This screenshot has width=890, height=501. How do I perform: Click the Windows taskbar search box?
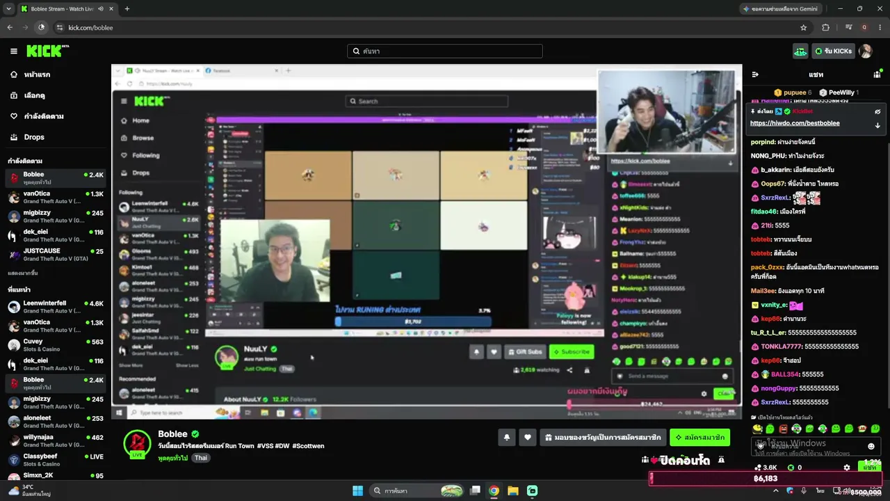418,491
